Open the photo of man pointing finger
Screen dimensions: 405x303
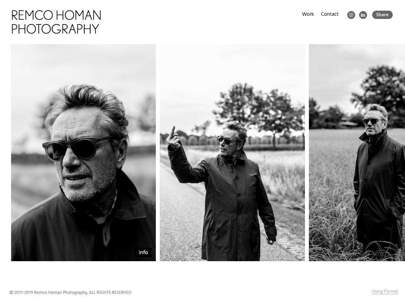pyautogui.click(x=232, y=153)
